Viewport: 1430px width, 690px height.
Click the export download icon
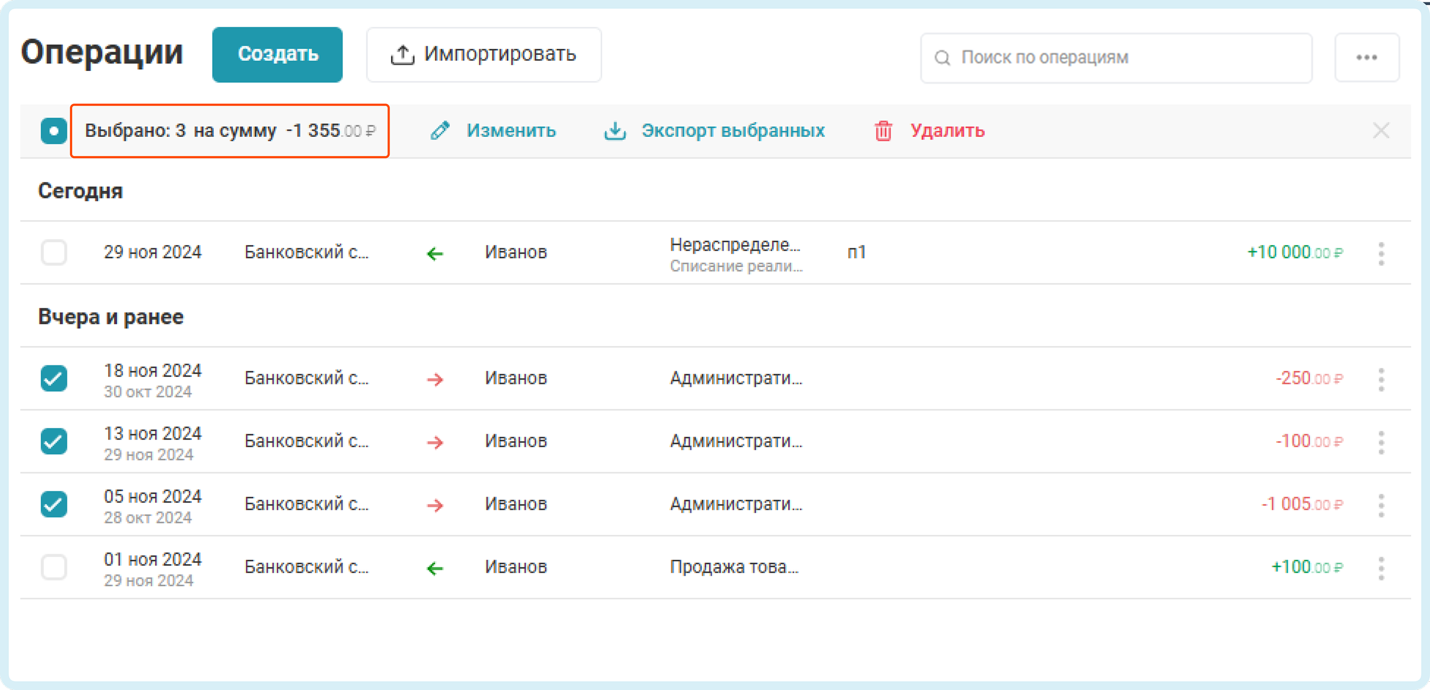click(x=614, y=131)
